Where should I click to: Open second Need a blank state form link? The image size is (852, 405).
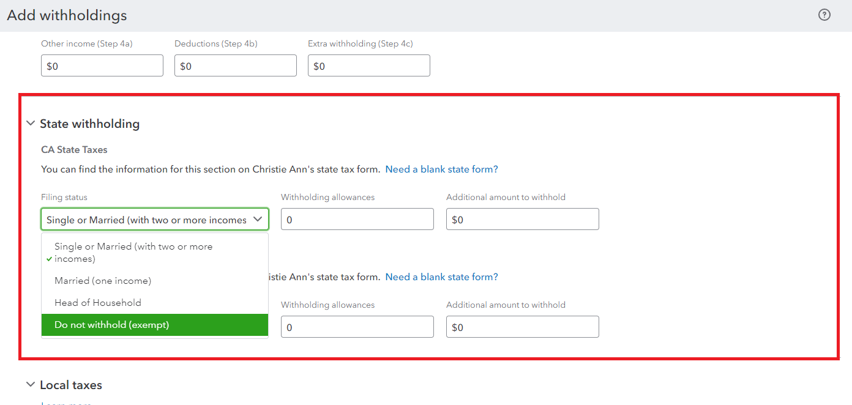(441, 277)
